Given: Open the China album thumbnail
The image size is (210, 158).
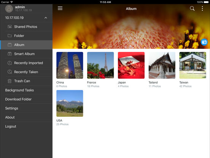Looking at the screenshot, I should (70, 65).
